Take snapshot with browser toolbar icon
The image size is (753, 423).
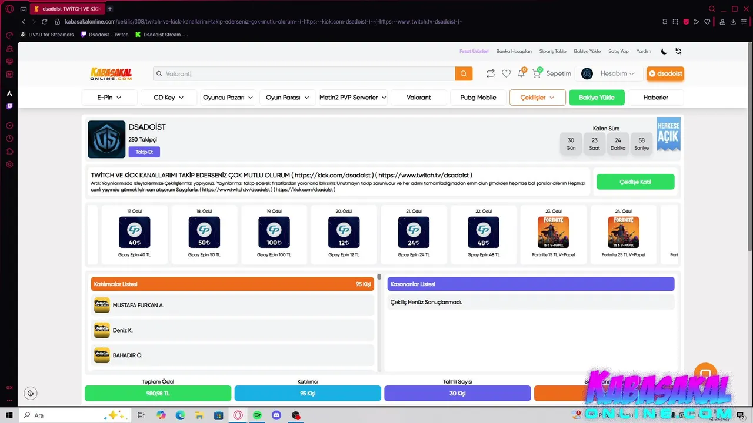(x=675, y=22)
